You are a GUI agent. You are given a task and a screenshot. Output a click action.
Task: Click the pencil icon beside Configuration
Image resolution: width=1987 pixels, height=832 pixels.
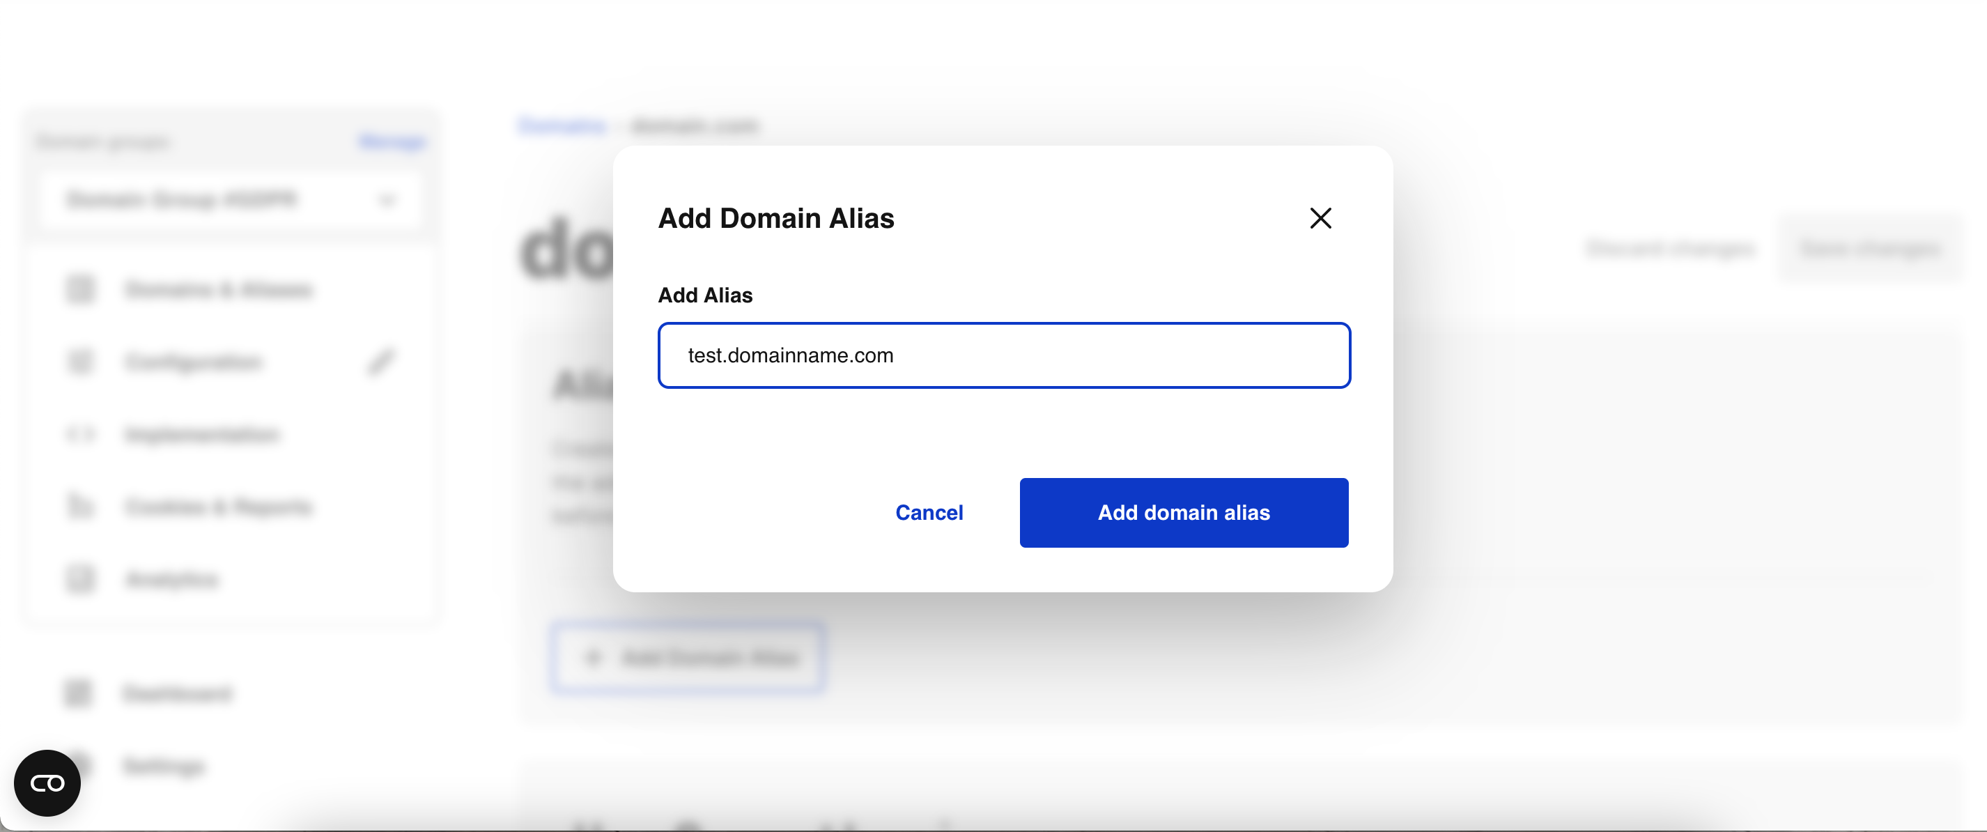(x=380, y=361)
